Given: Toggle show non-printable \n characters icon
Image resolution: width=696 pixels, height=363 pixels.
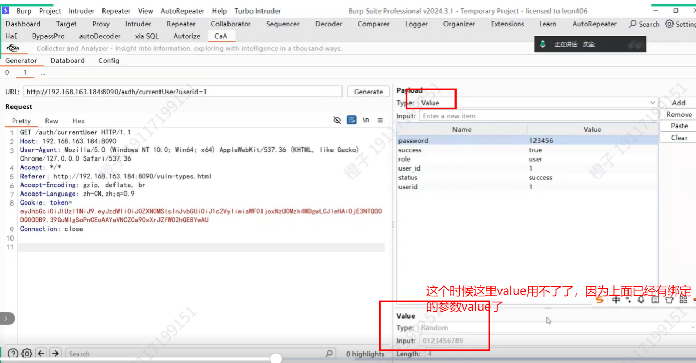Looking at the screenshot, I should click(366, 120).
